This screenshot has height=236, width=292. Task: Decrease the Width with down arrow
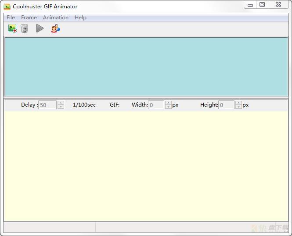168,107
